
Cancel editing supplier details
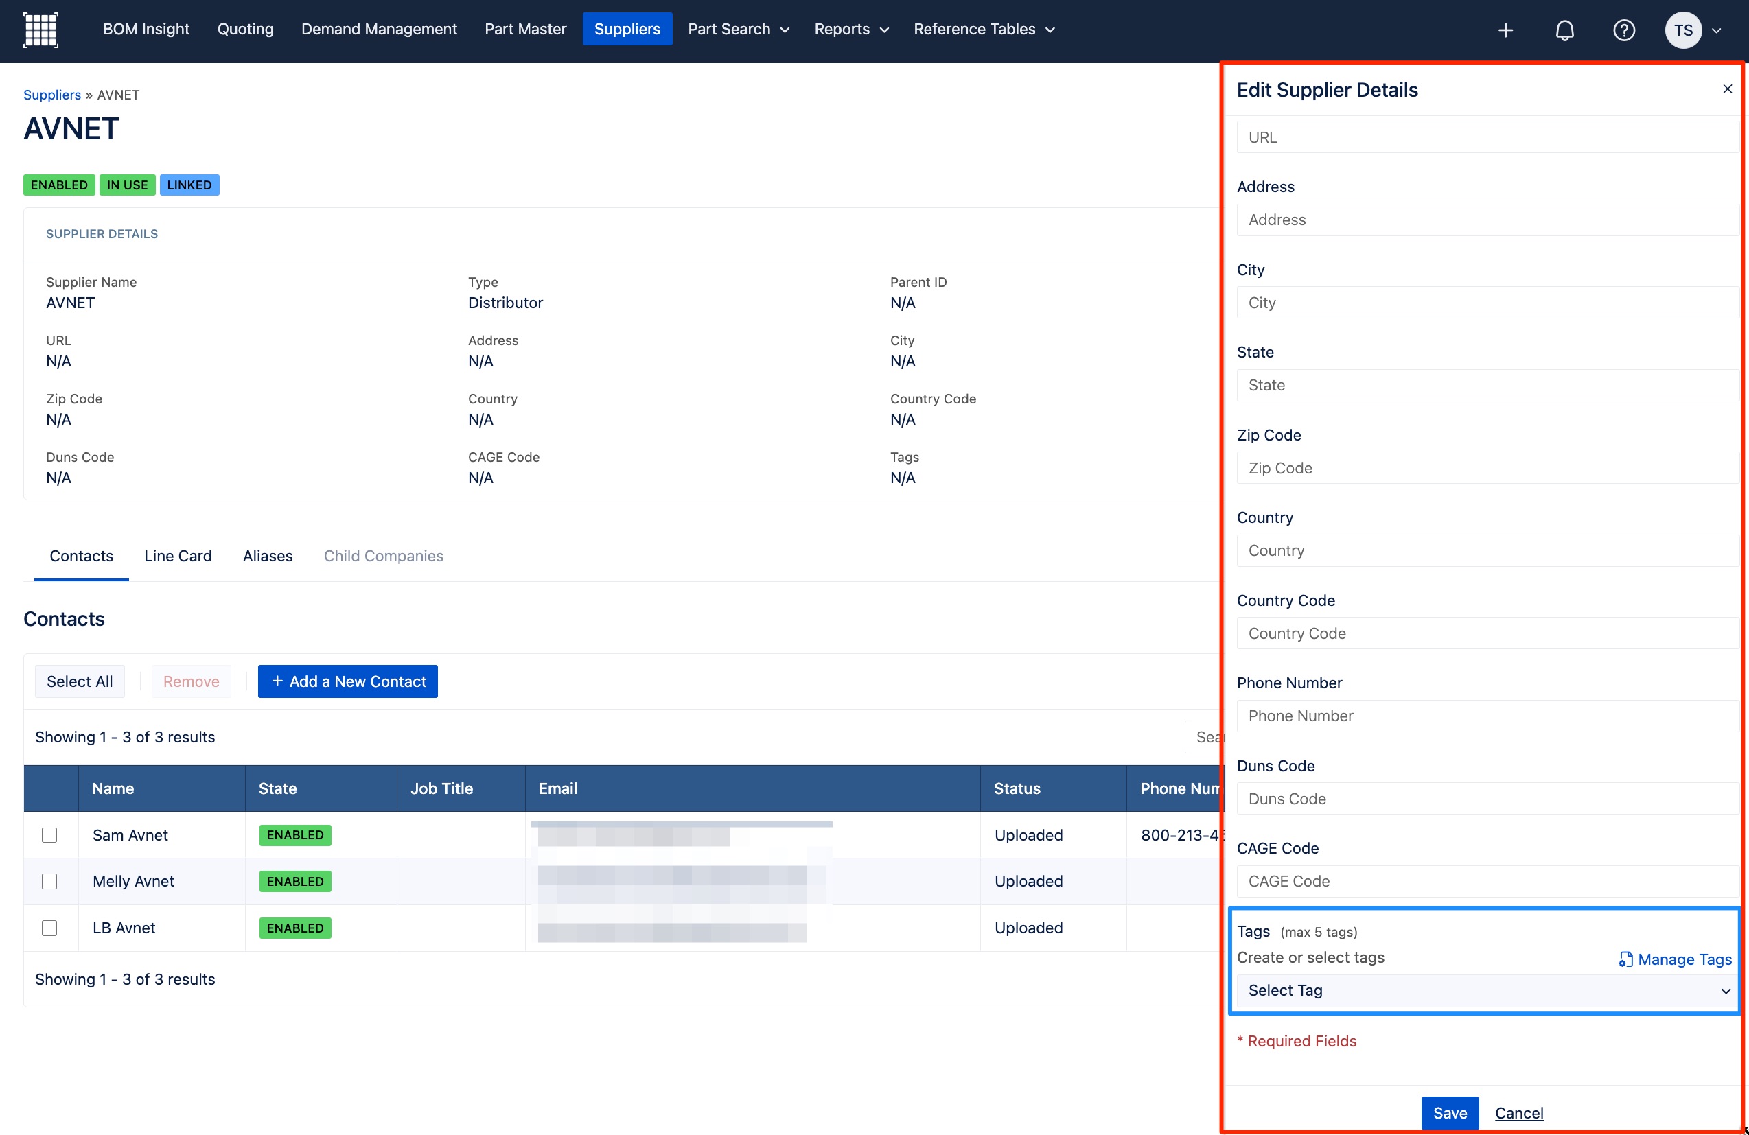(1518, 1113)
